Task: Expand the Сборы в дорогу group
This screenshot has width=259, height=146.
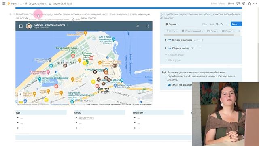Action: pos(166,48)
